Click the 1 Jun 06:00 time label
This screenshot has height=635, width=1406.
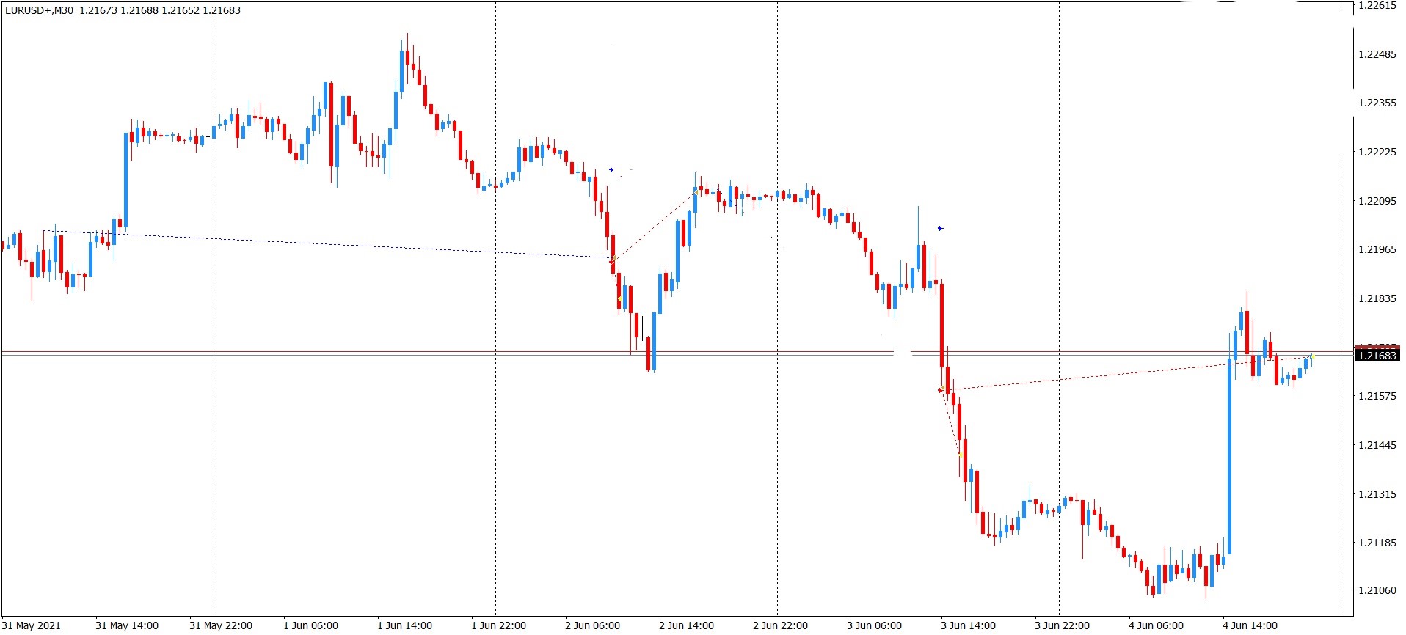pos(311,625)
